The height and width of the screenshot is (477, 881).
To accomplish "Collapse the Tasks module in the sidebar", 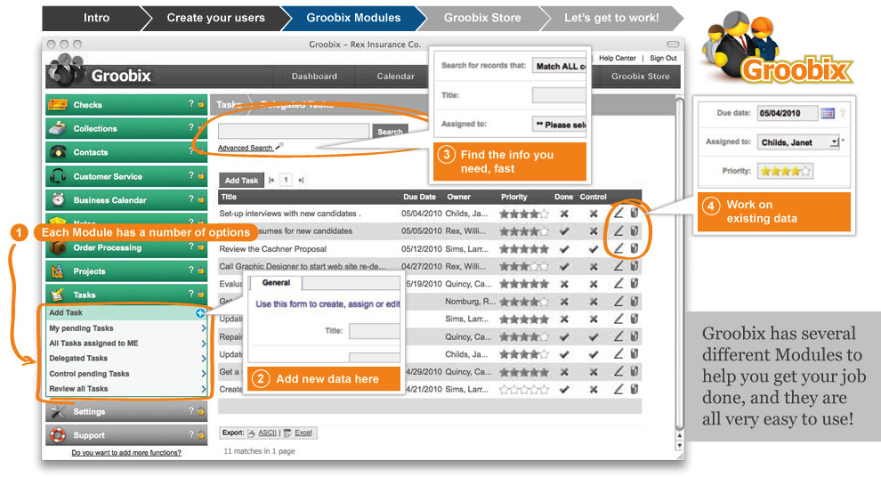I will pos(126,295).
